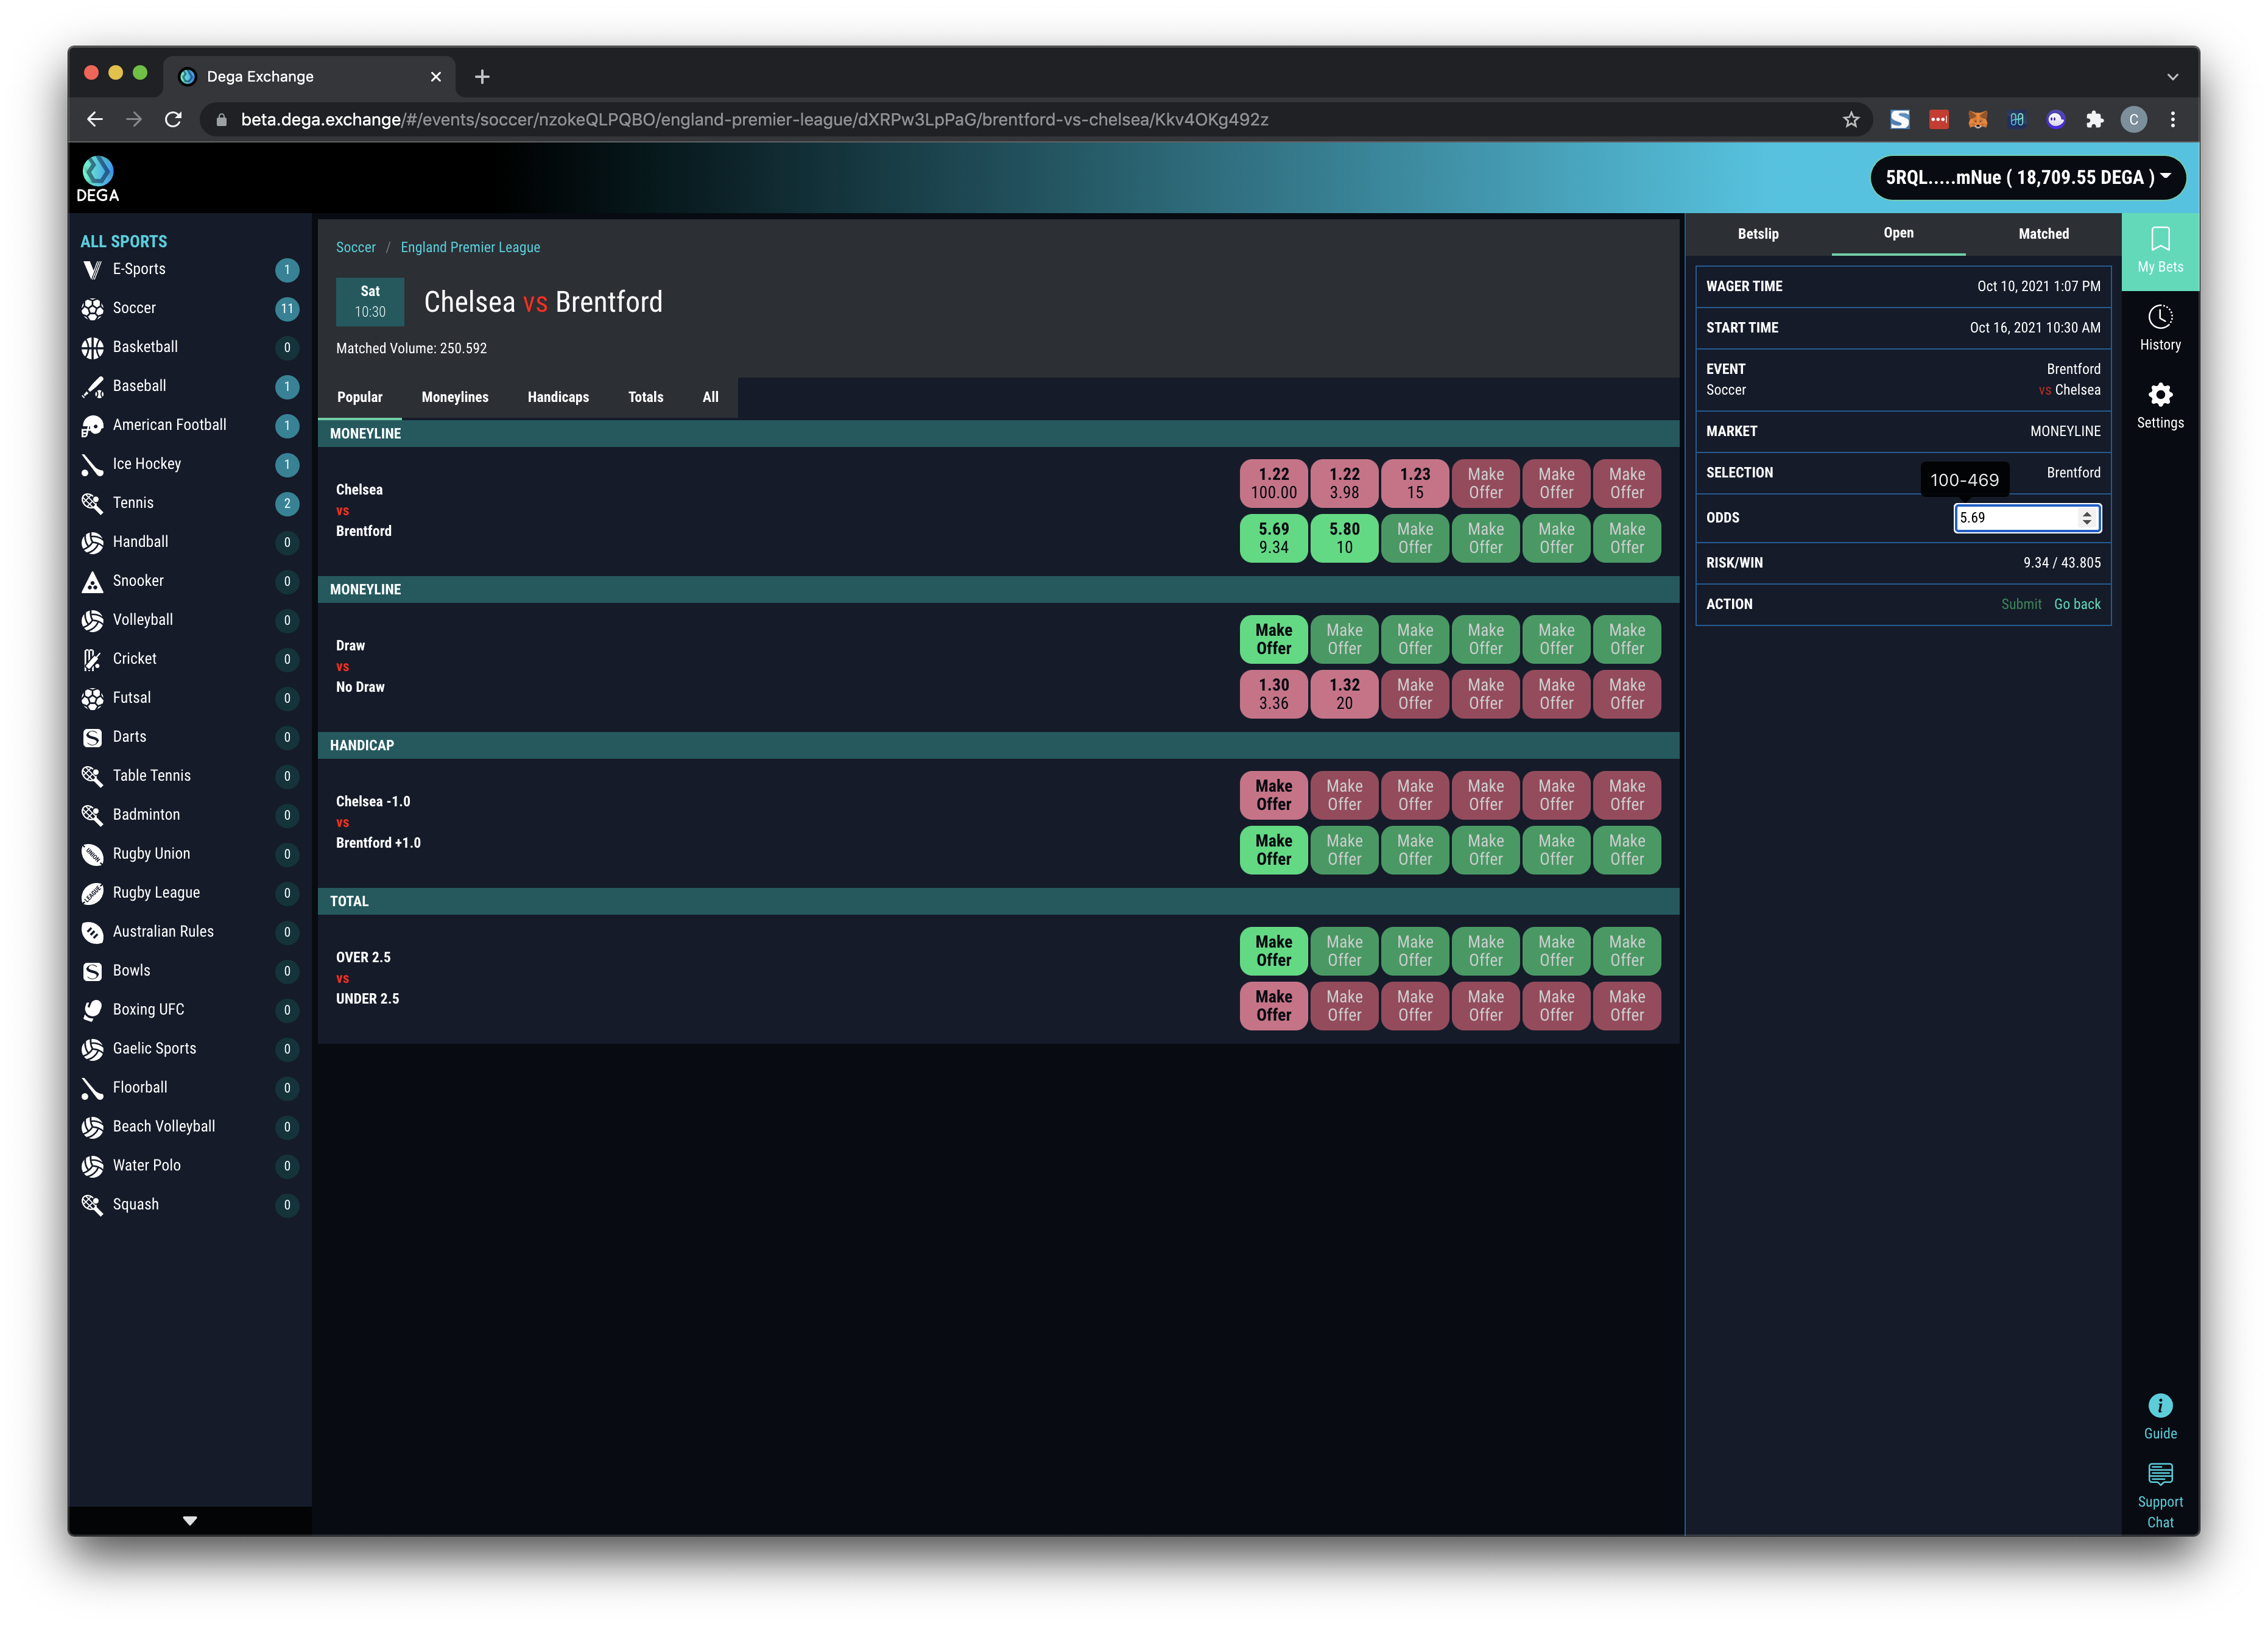Open the wallet account dropdown

point(2027,178)
